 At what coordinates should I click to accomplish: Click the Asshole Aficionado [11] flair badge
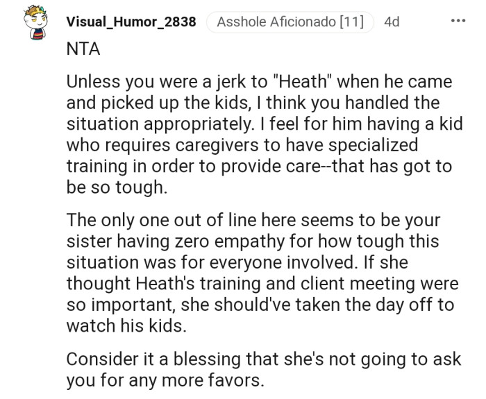290,22
